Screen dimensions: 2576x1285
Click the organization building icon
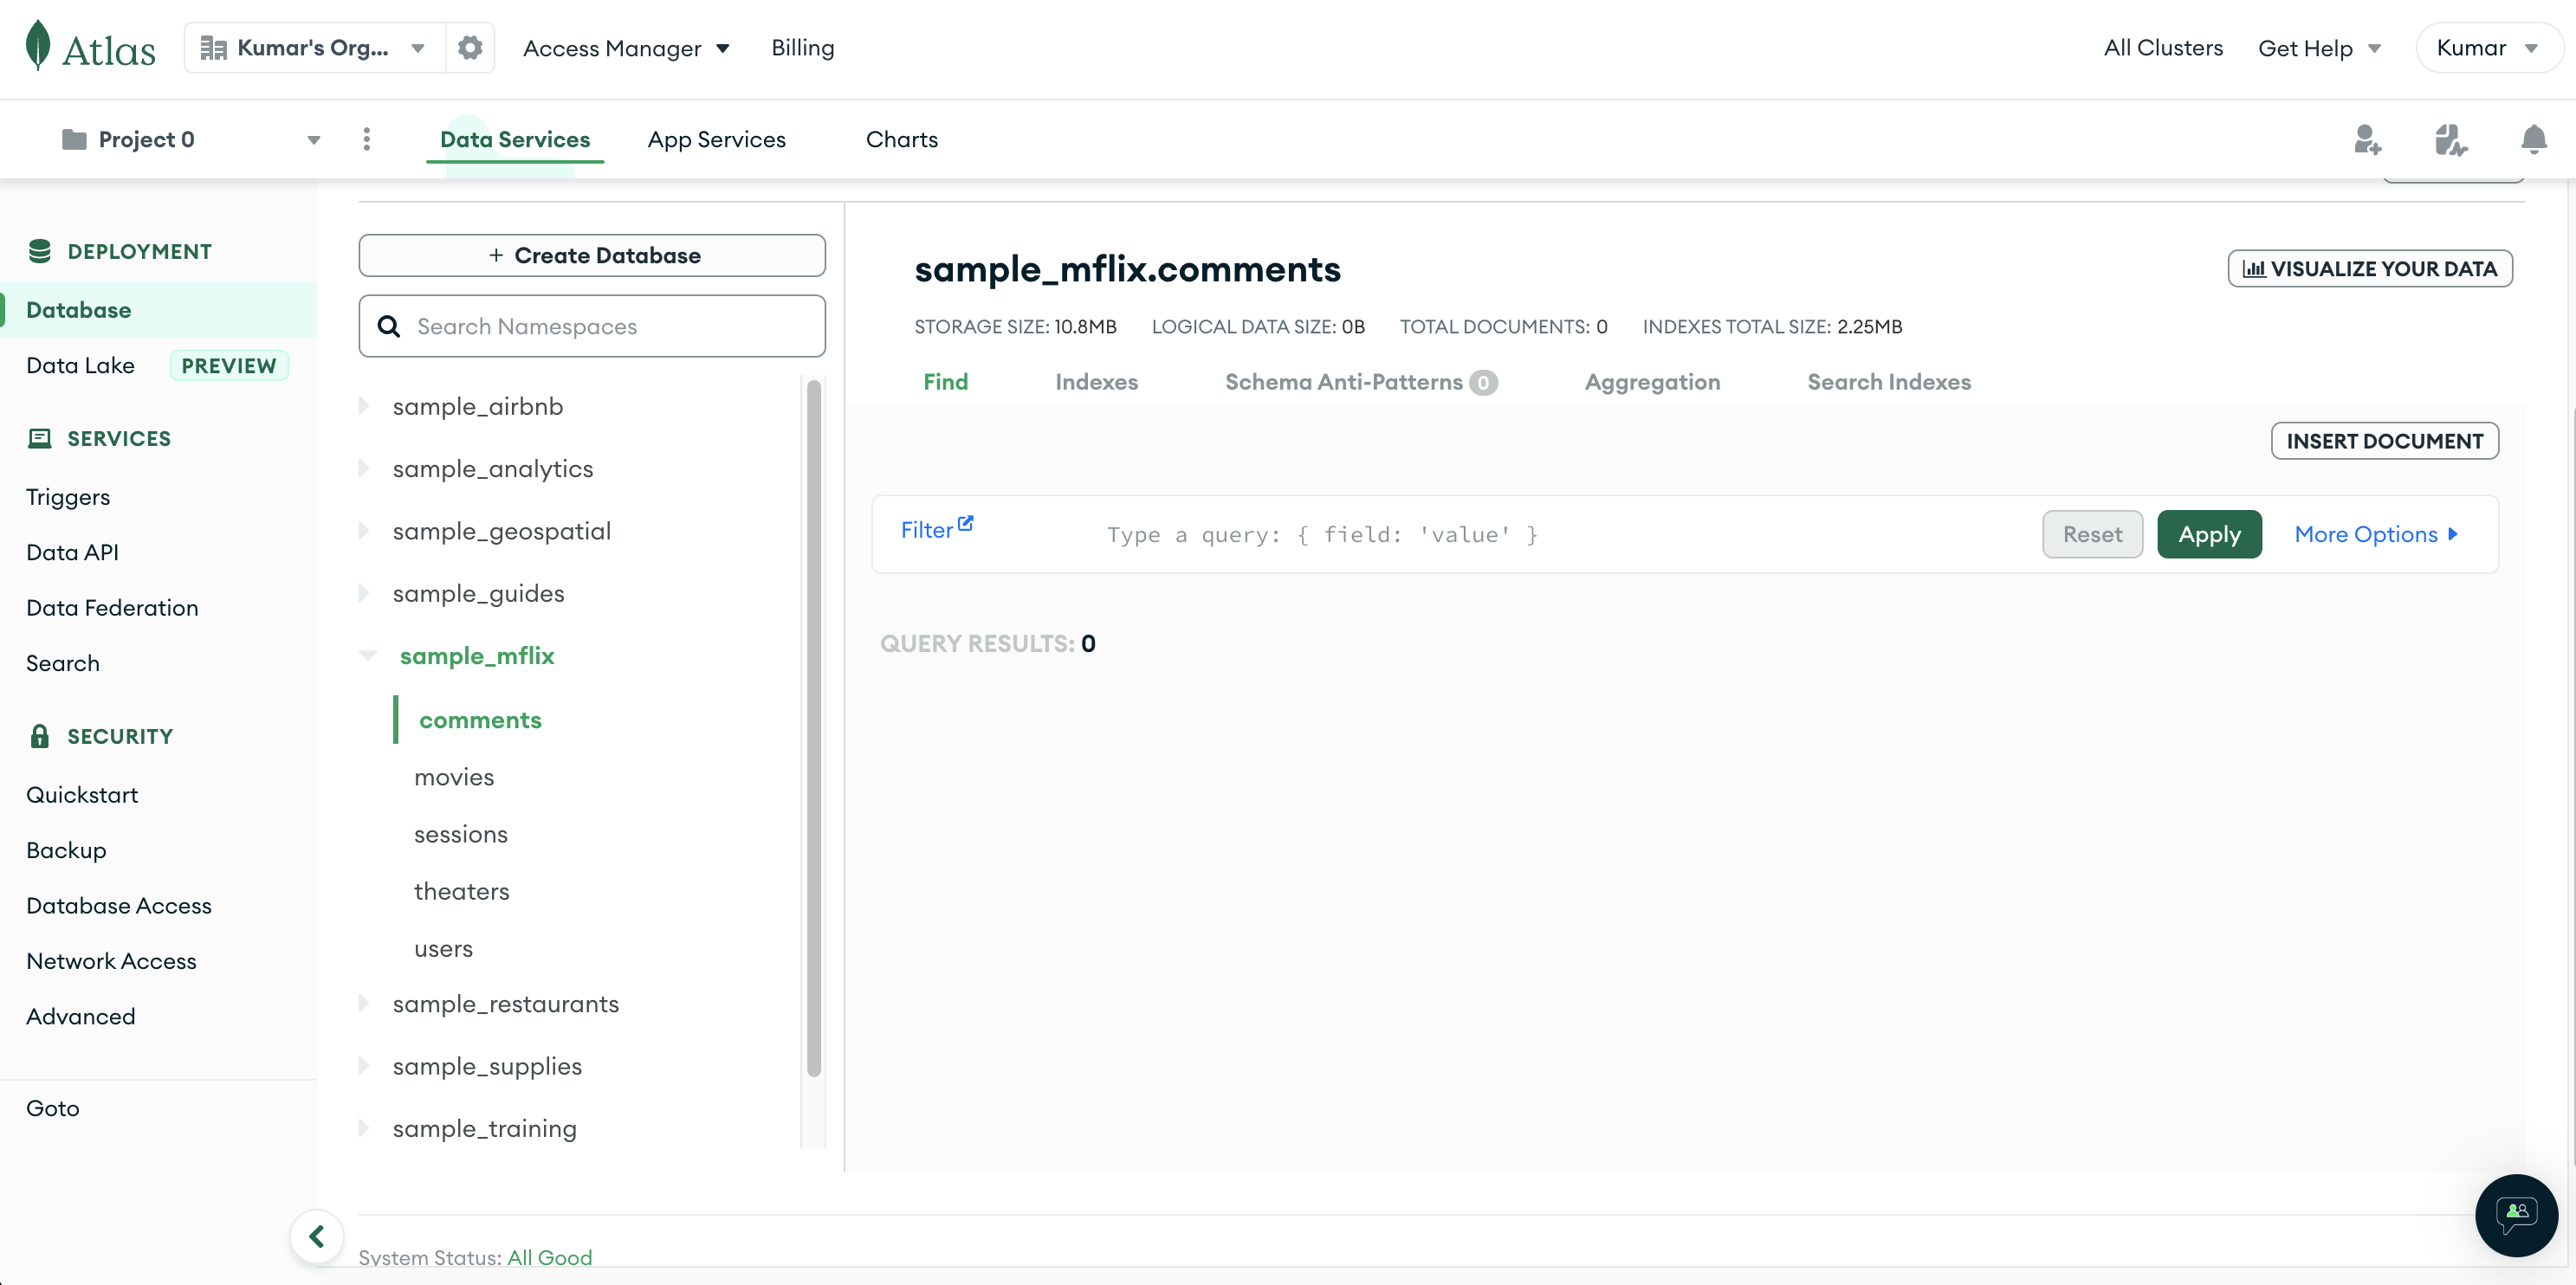point(213,48)
